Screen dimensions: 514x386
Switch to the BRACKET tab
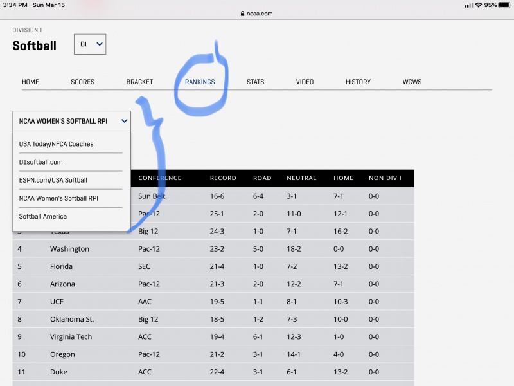point(139,82)
